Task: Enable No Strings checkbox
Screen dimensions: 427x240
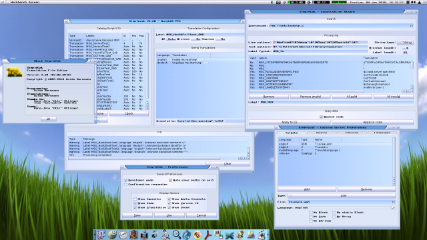Action: [x=311, y=221]
